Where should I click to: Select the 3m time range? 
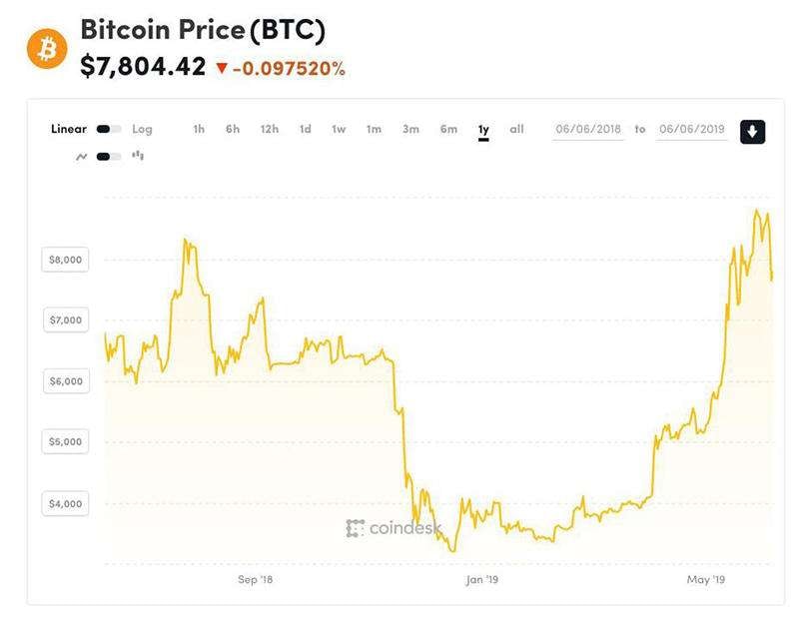click(410, 129)
